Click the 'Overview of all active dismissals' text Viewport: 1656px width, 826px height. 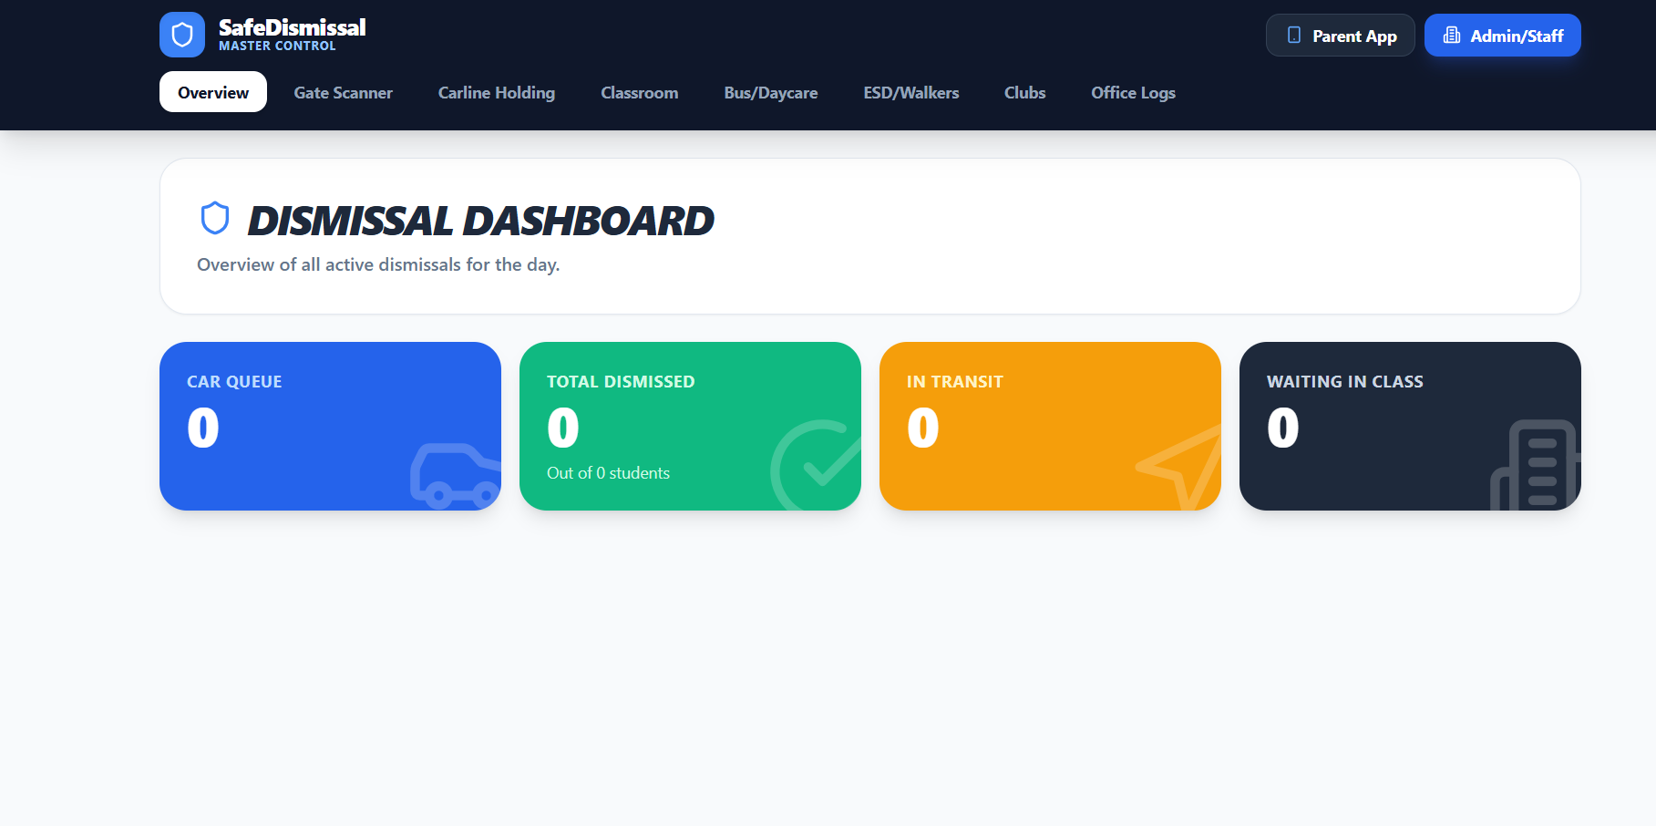[378, 264]
